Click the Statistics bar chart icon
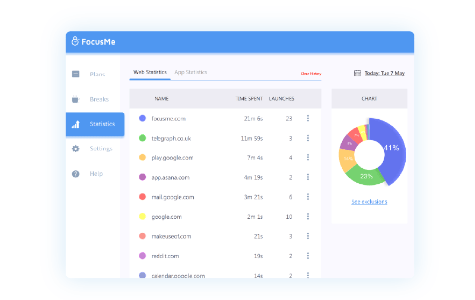Viewport: 475px width, 300px height. pyautogui.click(x=76, y=124)
